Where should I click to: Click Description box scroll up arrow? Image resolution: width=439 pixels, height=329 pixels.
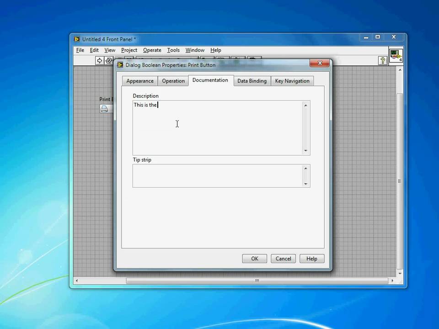[306, 106]
